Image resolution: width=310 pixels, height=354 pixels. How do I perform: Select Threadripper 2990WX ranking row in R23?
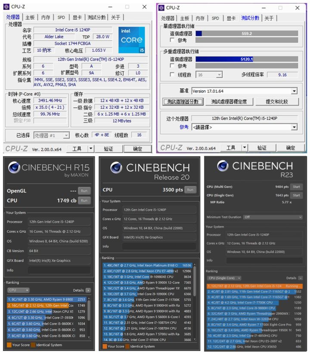click(254, 313)
